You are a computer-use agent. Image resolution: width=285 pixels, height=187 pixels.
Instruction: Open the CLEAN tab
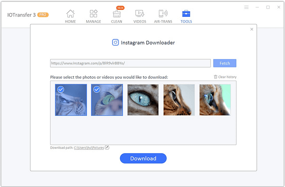click(117, 16)
